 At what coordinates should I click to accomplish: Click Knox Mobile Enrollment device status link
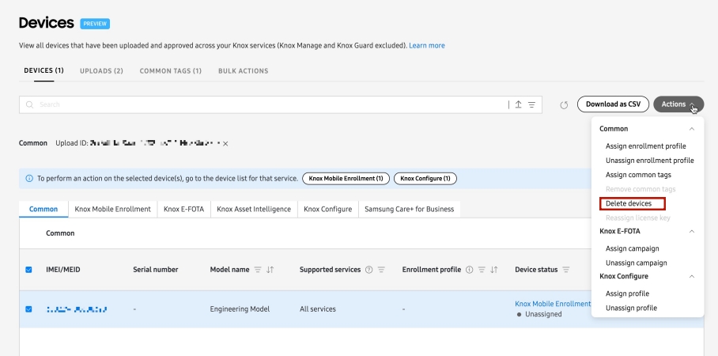[x=553, y=304]
